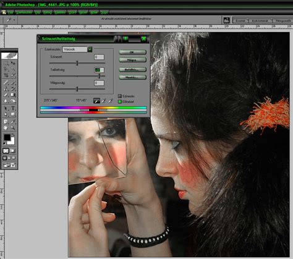Select the Move tool in the toolbox
Viewport: 293px width, 259px height.
coord(13,62)
